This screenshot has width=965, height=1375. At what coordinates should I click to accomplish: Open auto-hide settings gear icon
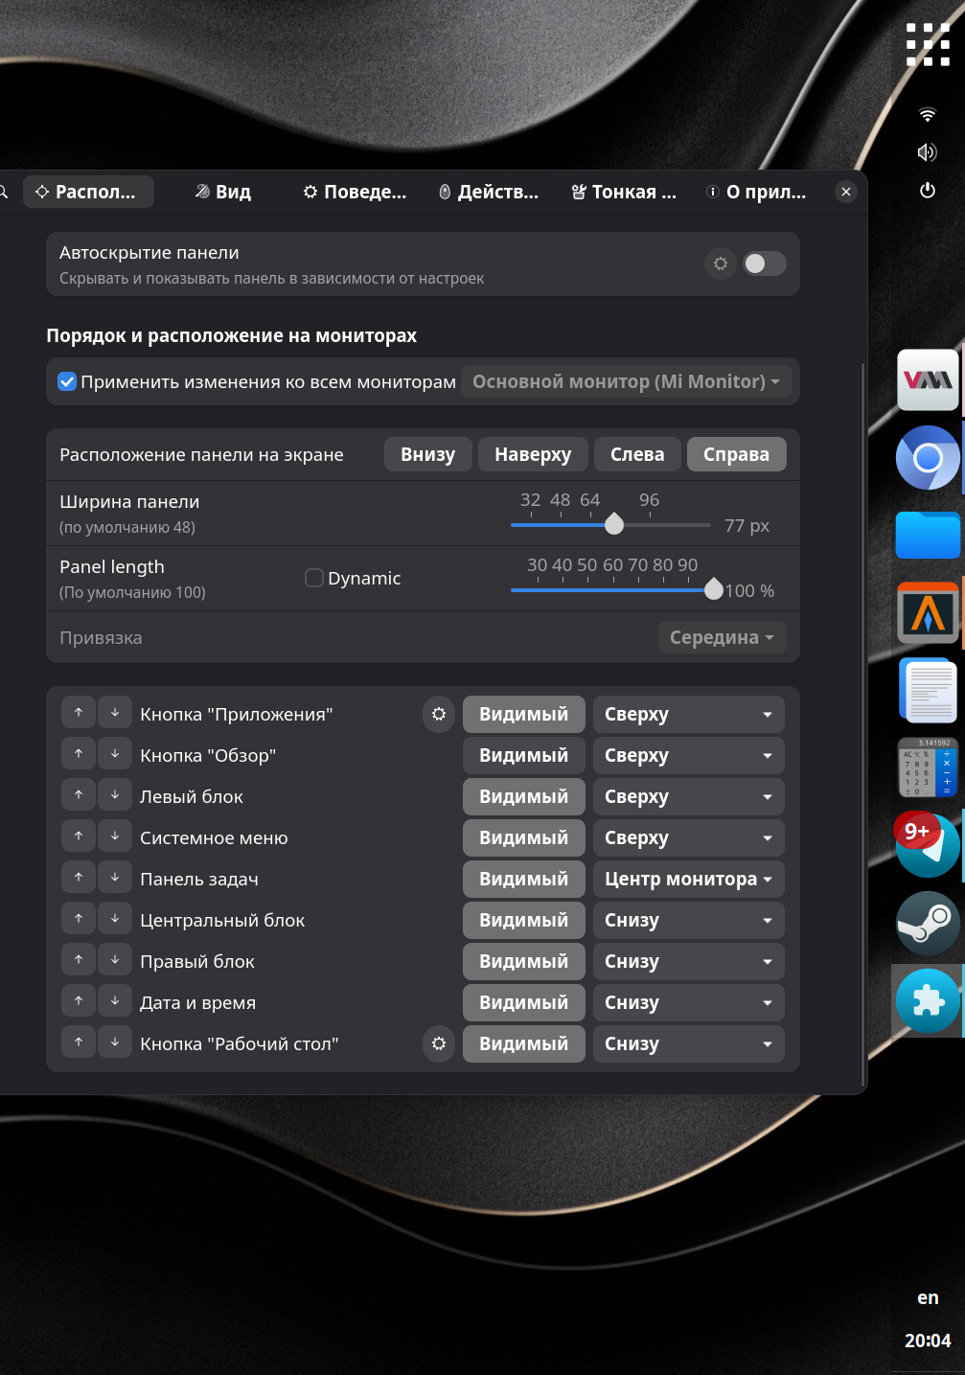[721, 264]
